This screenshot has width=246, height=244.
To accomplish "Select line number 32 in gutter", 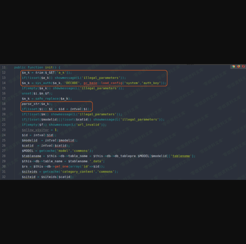I will tap(4, 177).
